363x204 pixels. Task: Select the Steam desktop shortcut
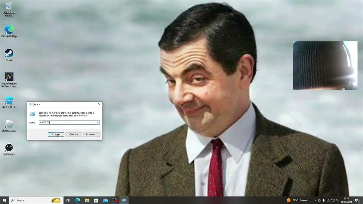9,54
